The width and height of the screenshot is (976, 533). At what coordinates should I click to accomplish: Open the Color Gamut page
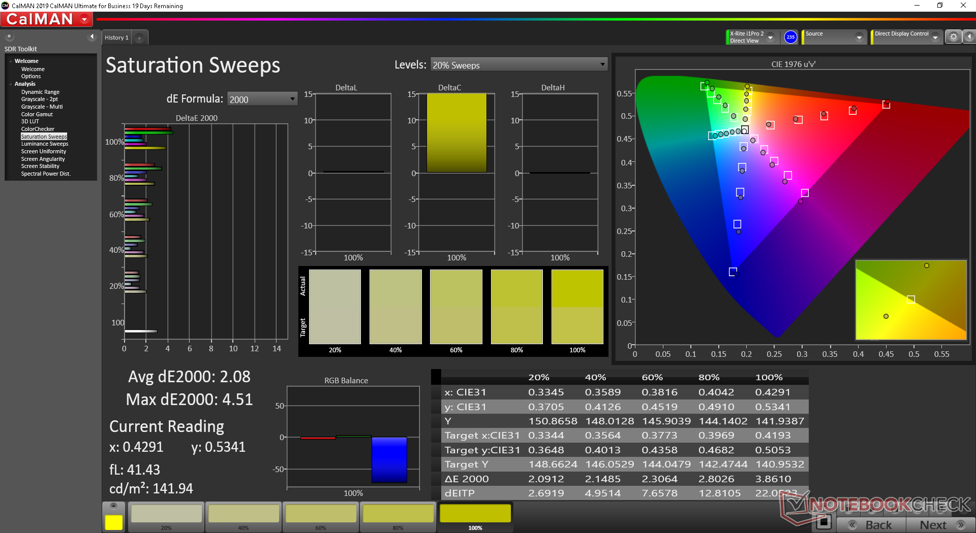37,114
